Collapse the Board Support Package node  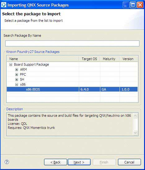(11, 65)
